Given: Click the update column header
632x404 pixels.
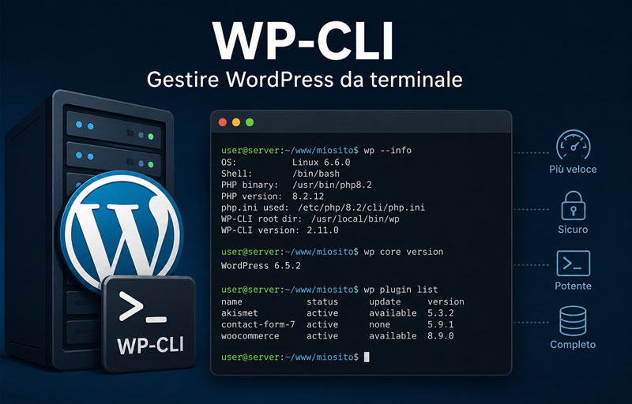Looking at the screenshot, I should [x=385, y=301].
